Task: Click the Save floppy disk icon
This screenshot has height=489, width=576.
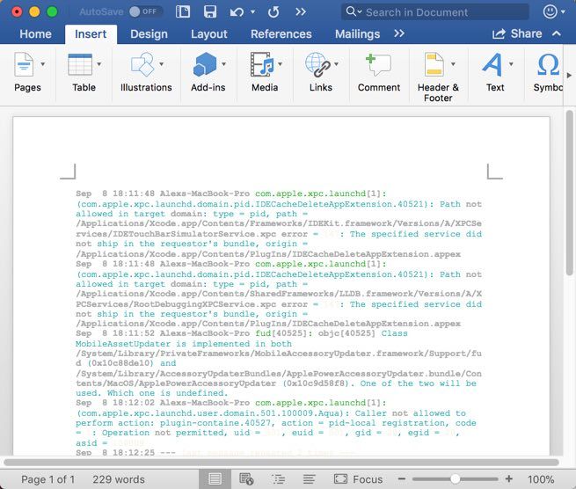Action: tap(210, 11)
